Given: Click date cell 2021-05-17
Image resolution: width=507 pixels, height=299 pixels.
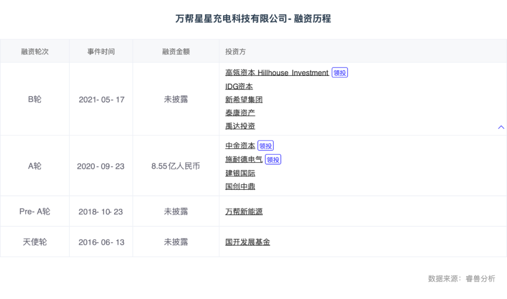Looking at the screenshot, I should coord(101,100).
